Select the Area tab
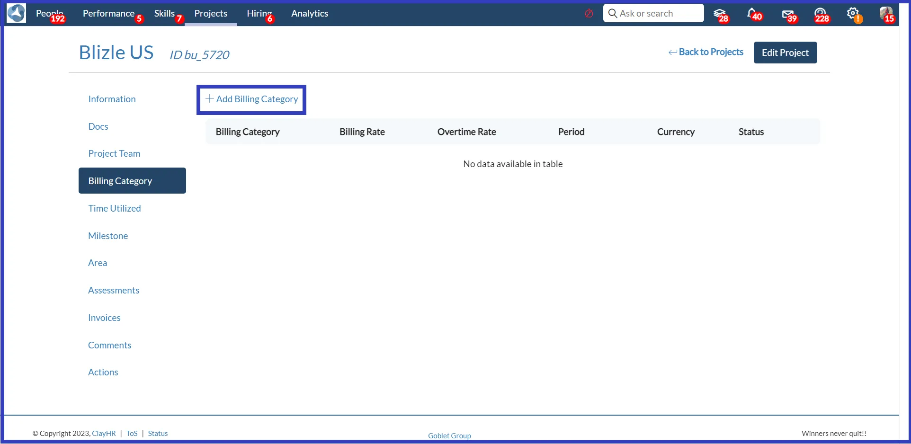Viewport: 911px width, 444px height. pos(98,263)
